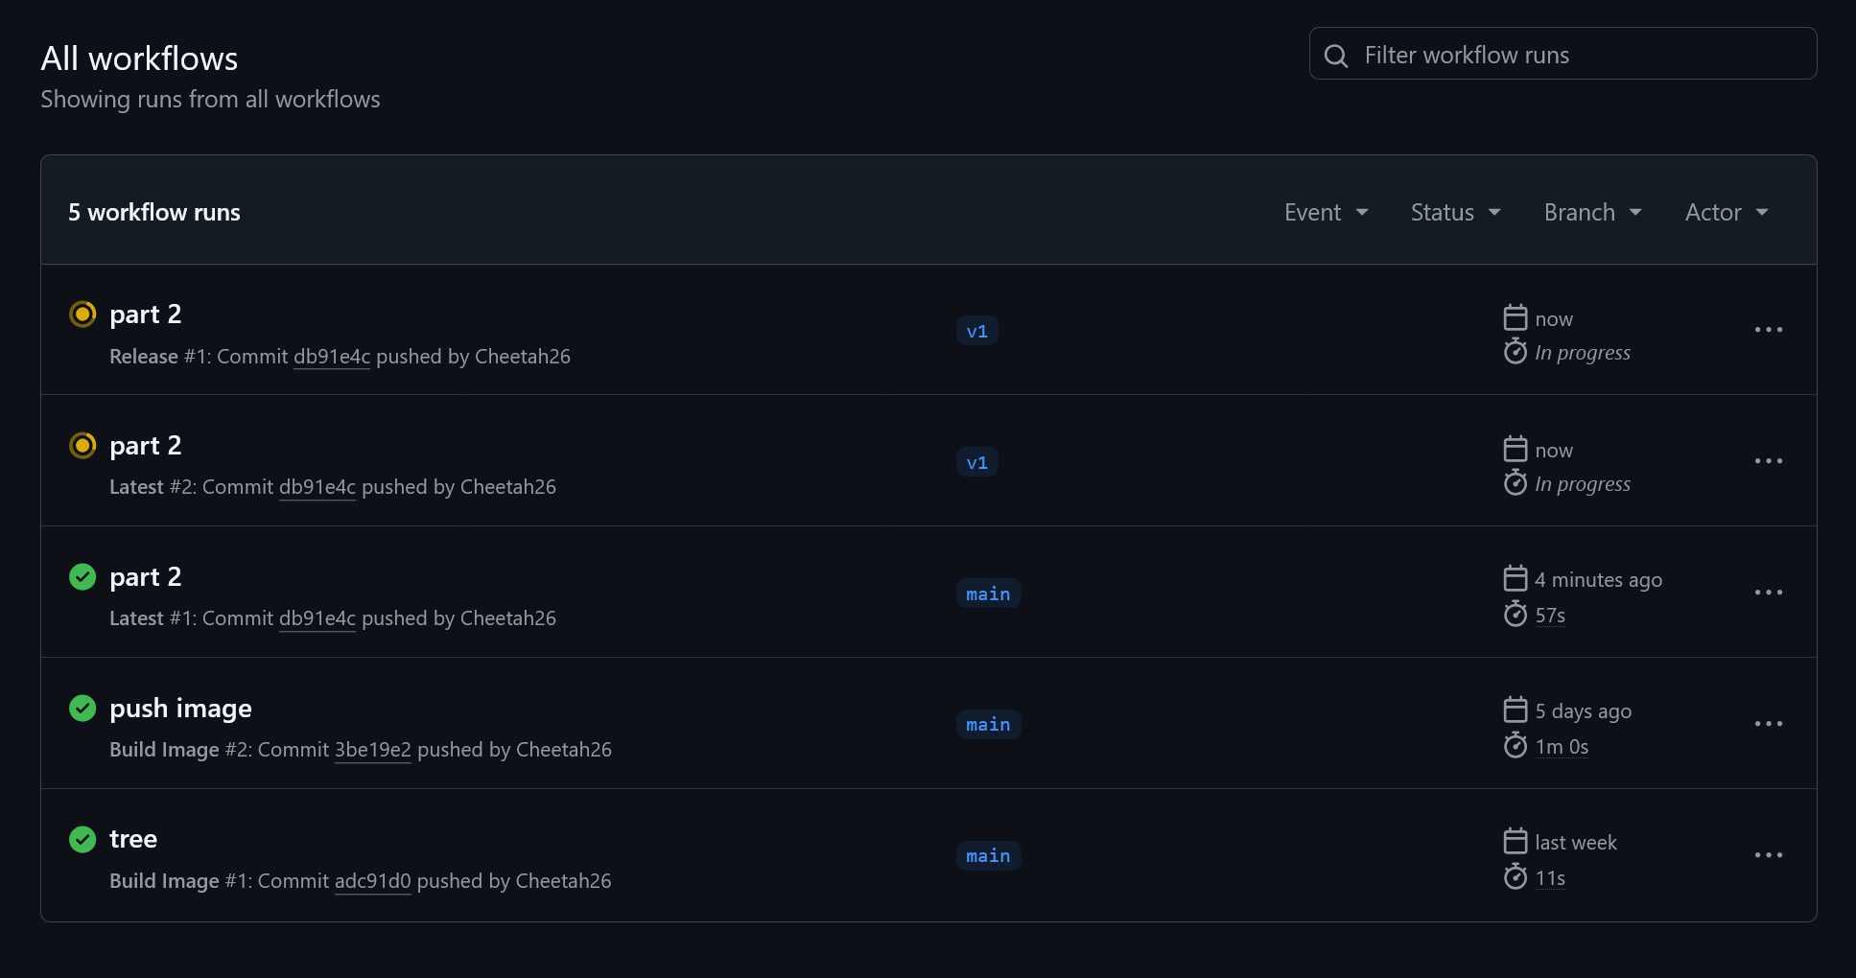The height and width of the screenshot is (978, 1856).
Task: Click the calendar icon next to '5 days ago'
Action: pyautogui.click(x=1515, y=710)
